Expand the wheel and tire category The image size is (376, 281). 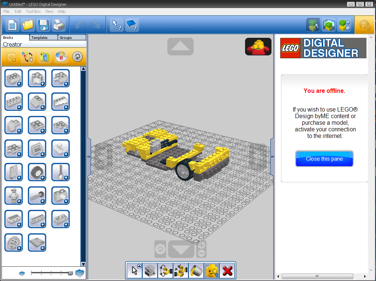tap(37, 172)
